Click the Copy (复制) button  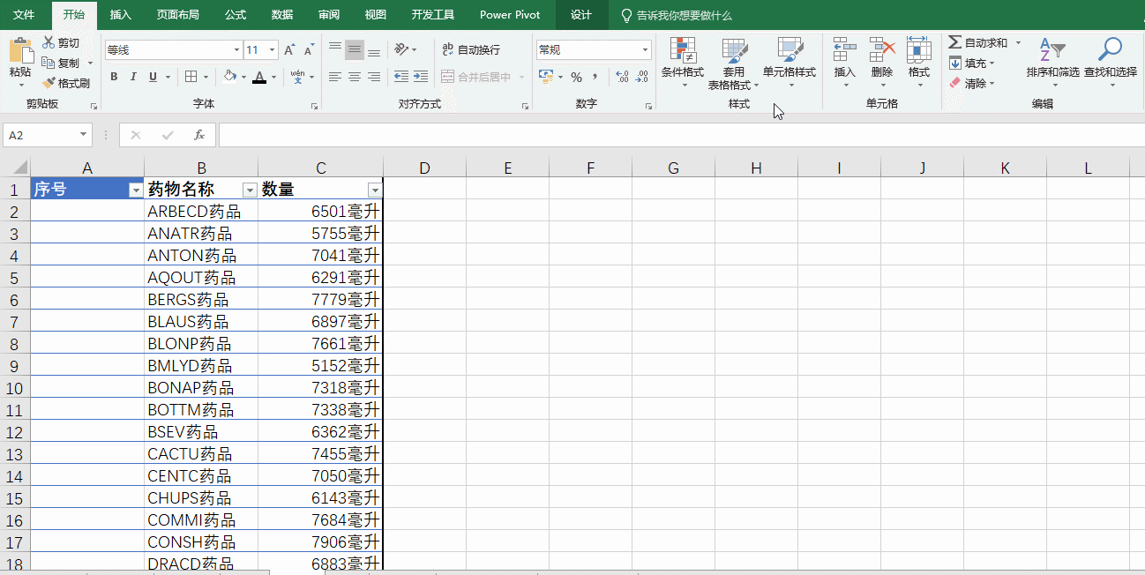(61, 63)
